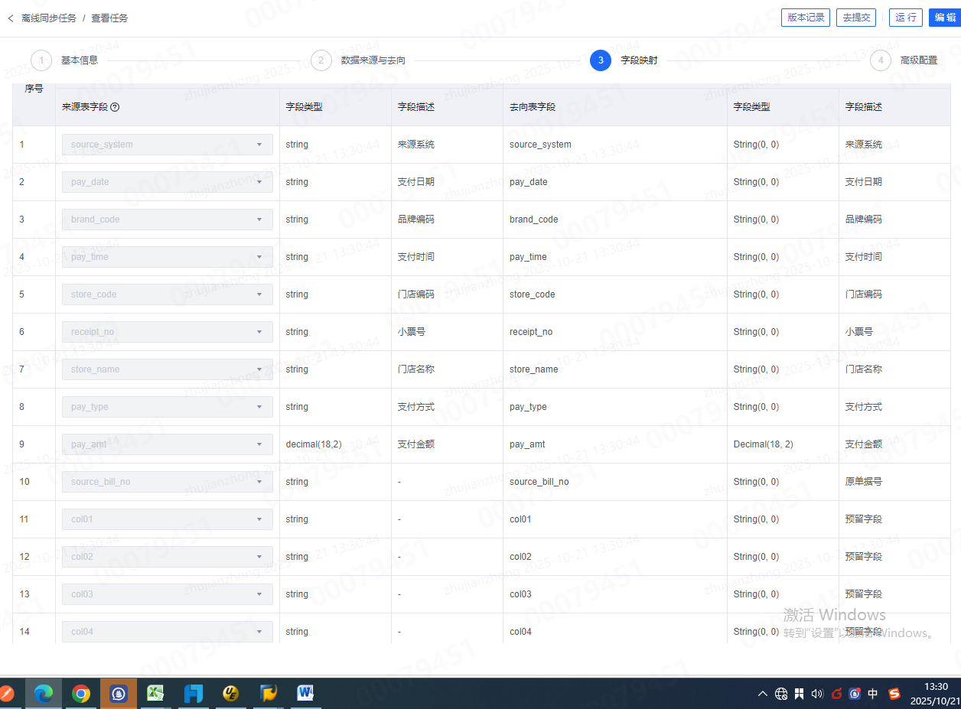Go to step 2 数据来源与去向
The width and height of the screenshot is (961, 709).
pyautogui.click(x=321, y=60)
